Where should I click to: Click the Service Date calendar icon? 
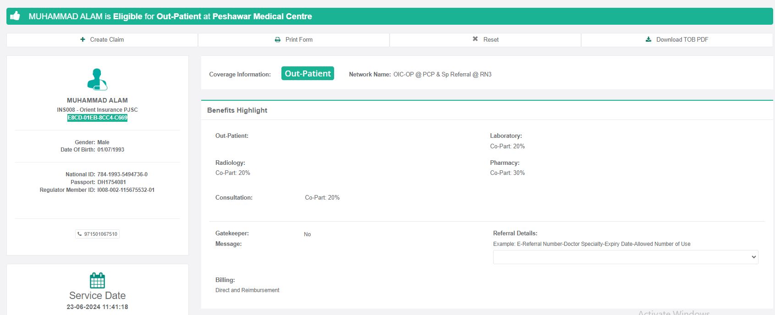coord(97,280)
